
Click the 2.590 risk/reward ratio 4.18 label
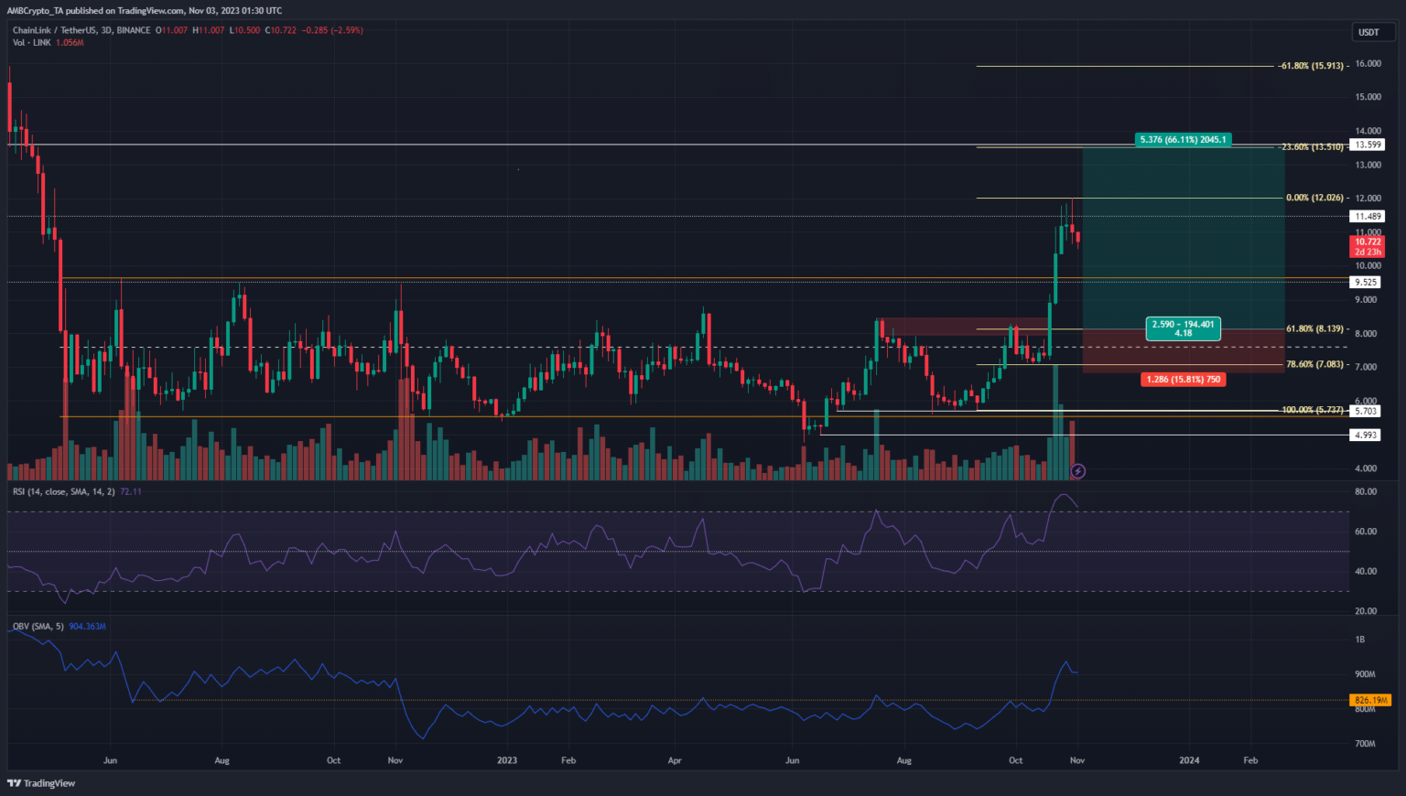[x=1183, y=328]
